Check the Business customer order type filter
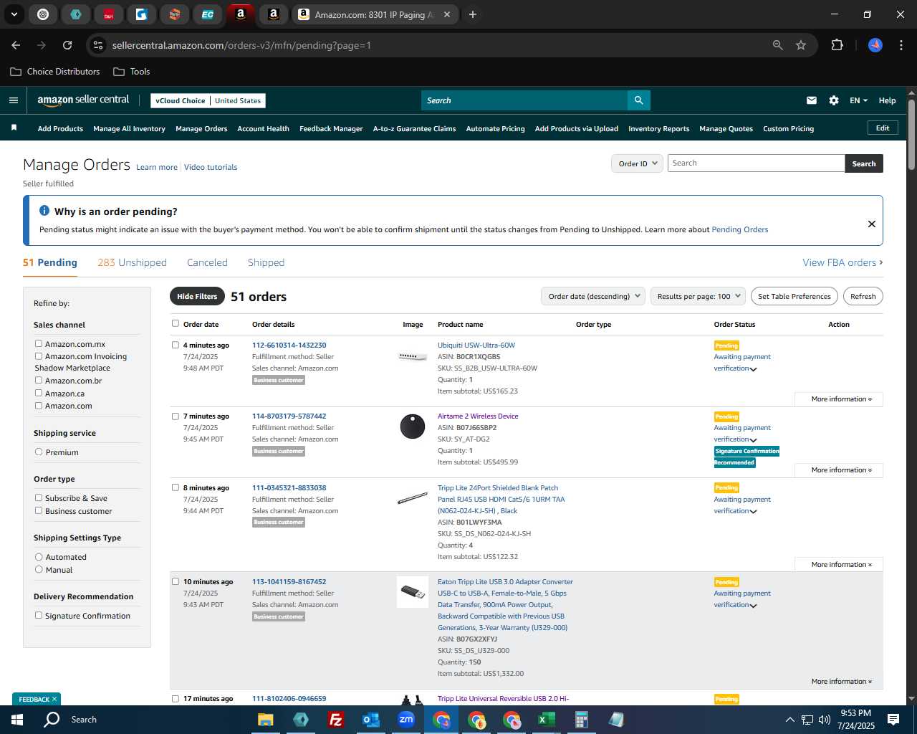This screenshot has width=917, height=734. pyautogui.click(x=39, y=510)
